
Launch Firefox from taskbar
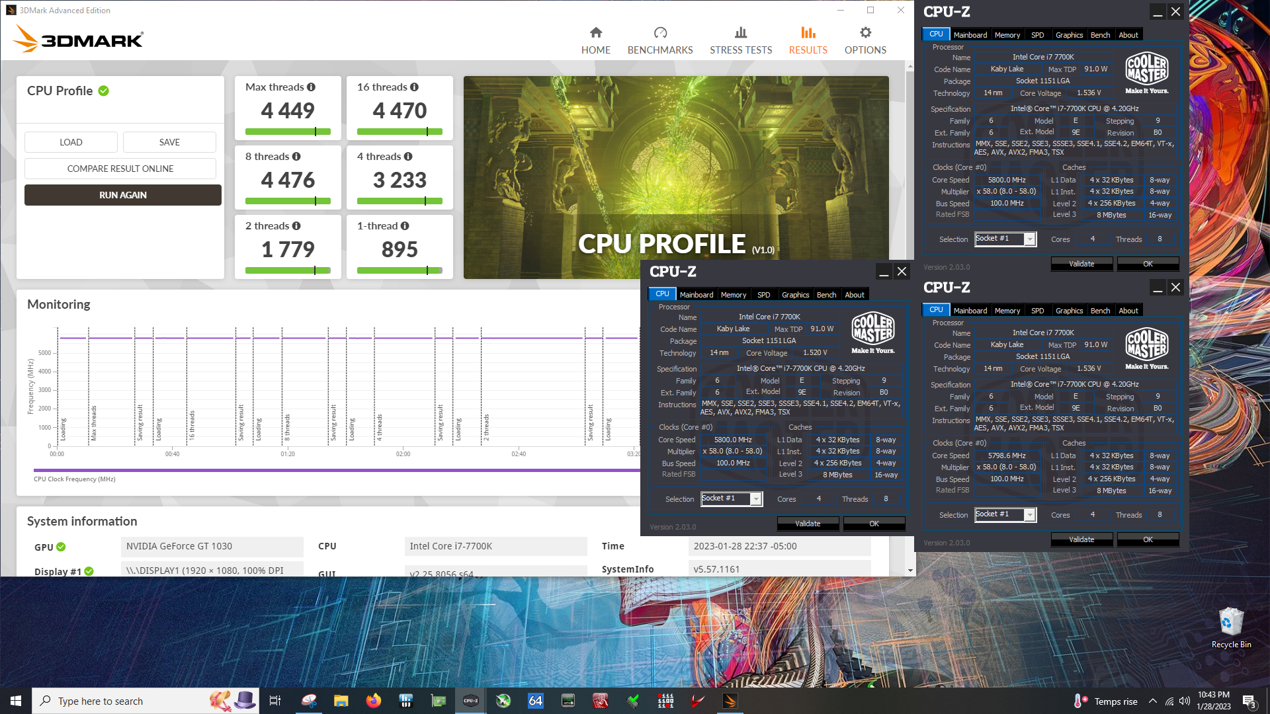tap(374, 701)
